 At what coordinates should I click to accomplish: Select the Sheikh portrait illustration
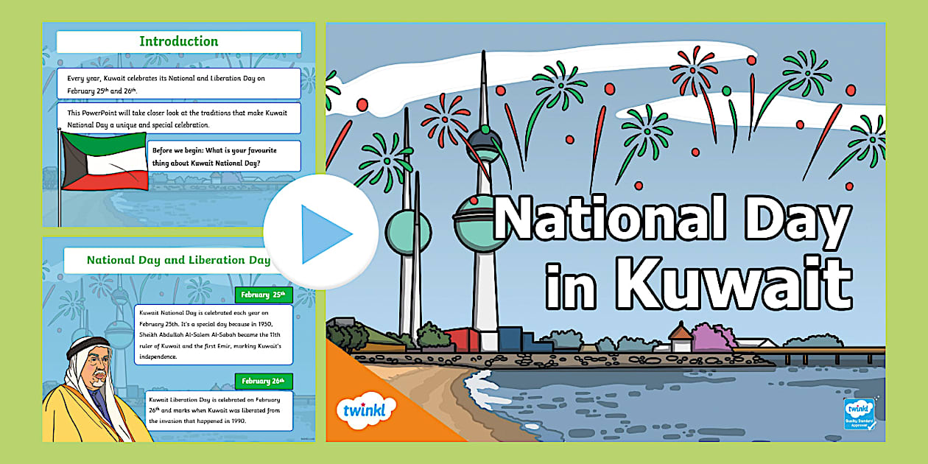coord(87,391)
